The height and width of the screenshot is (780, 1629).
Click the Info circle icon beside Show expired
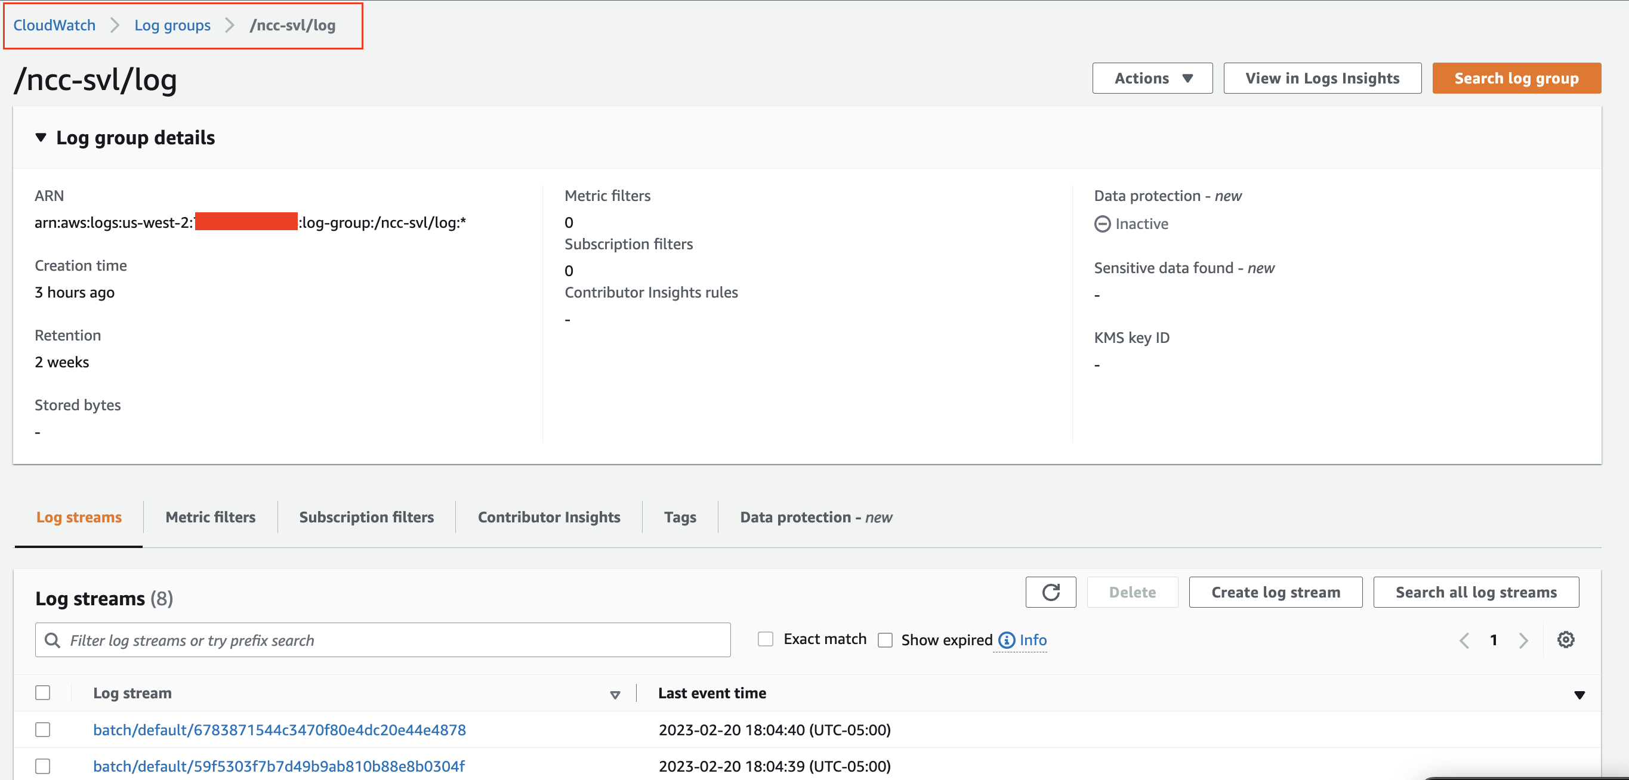point(1006,640)
